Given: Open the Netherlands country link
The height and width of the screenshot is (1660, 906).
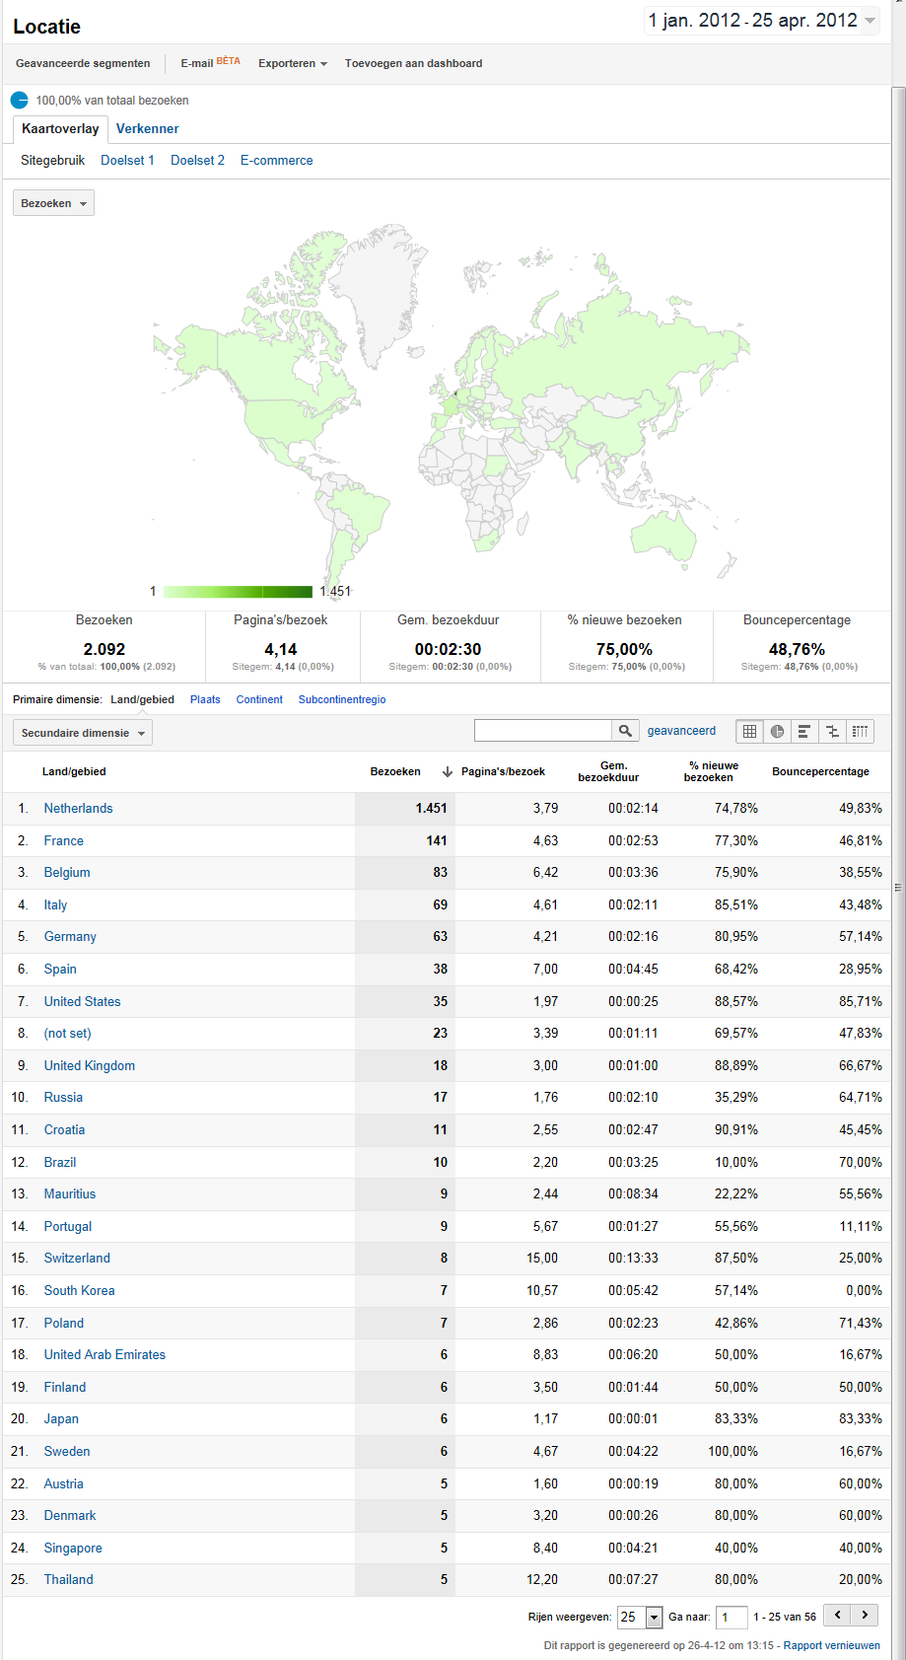Looking at the screenshot, I should click(x=78, y=808).
